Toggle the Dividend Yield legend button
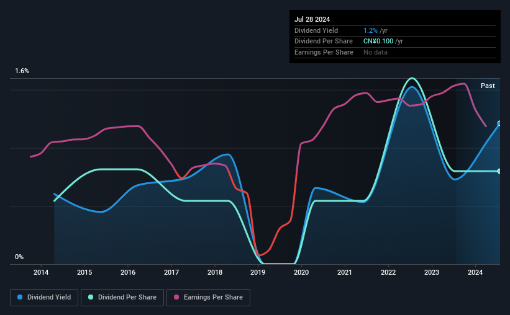Viewport: 510px width, 315px height. (x=44, y=298)
